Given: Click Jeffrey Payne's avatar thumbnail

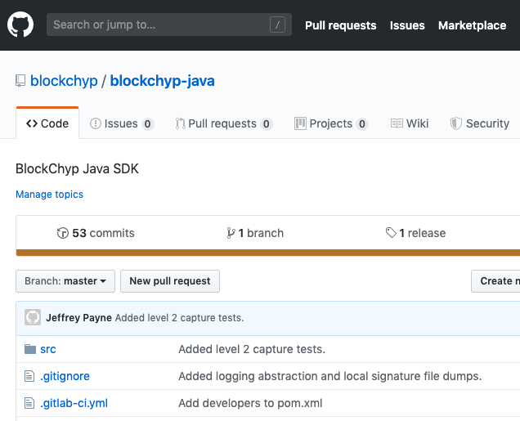Looking at the screenshot, I should click(33, 317).
